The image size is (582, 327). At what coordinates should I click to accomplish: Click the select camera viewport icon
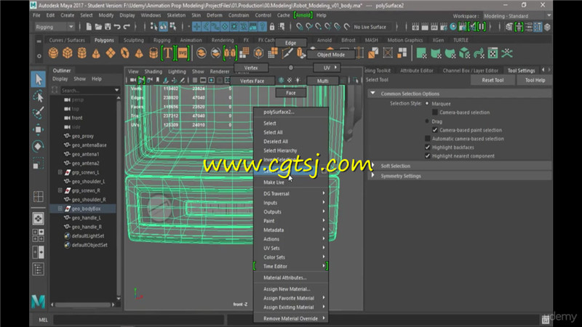coord(133,81)
